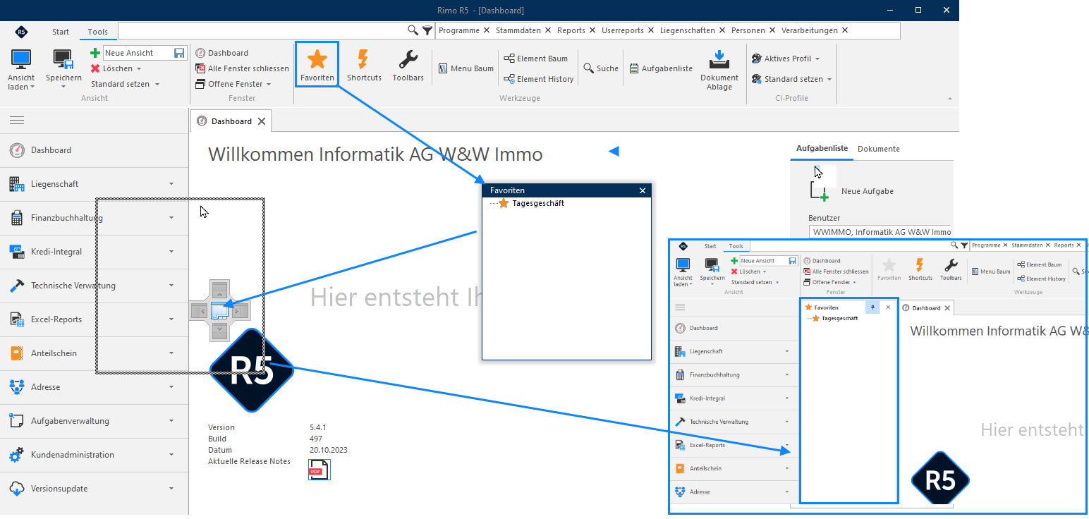Collapse the ribbon with the small arrow
This screenshot has height=519, width=1089.
[x=949, y=99]
